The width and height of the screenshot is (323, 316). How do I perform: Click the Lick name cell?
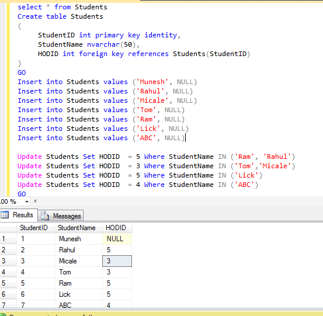click(78, 294)
